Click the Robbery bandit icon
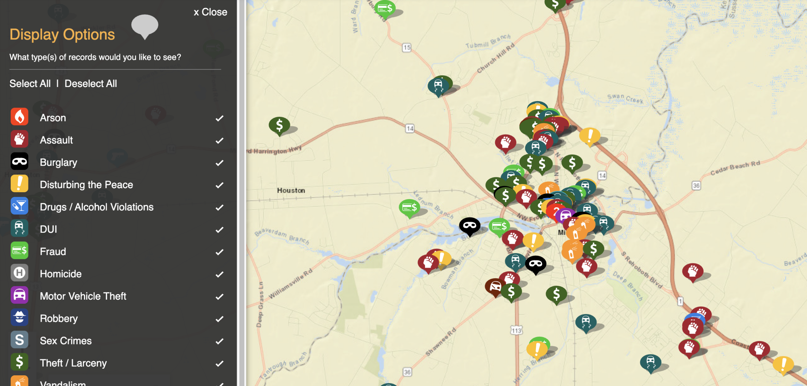The image size is (807, 386). pyautogui.click(x=19, y=318)
